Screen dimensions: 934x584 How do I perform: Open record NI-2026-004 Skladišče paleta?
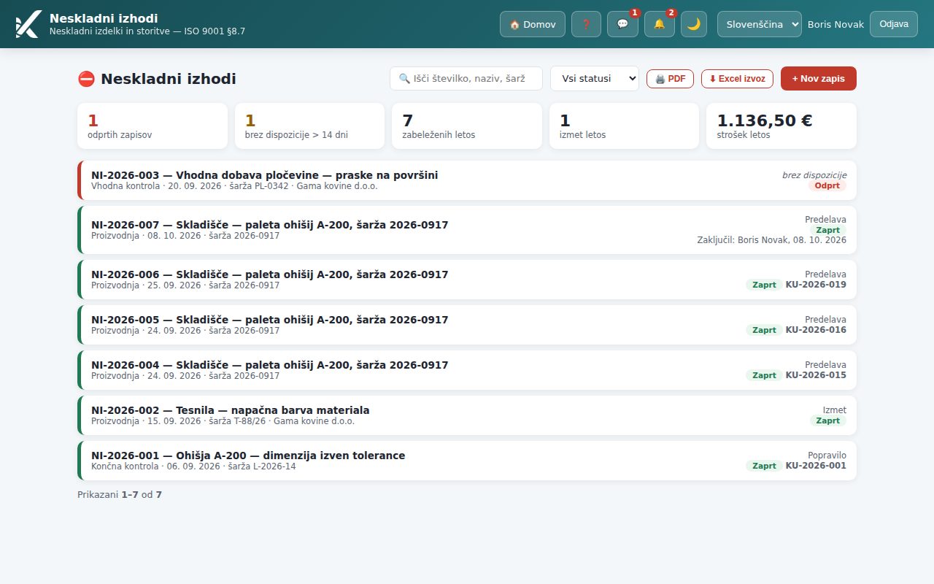(467, 370)
